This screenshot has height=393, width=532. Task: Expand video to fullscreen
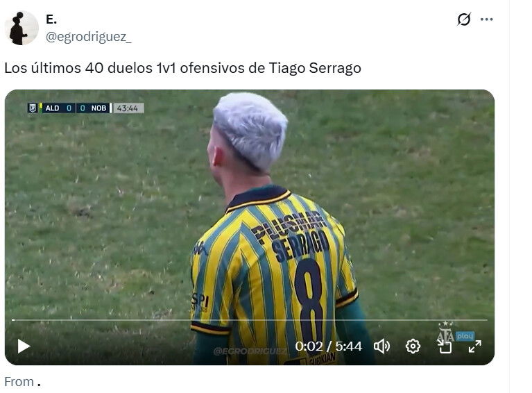click(475, 346)
